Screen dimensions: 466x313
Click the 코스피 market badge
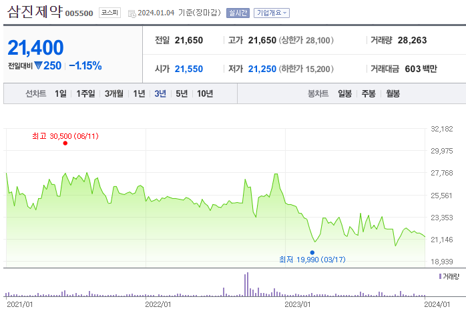click(x=109, y=13)
